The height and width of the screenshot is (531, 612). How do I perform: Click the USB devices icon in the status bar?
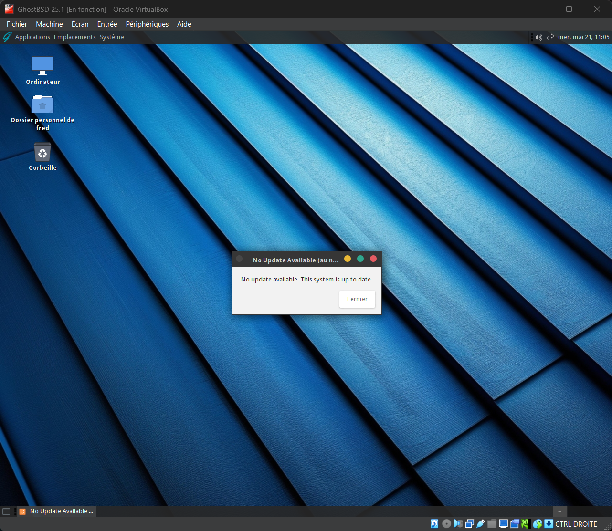pos(481,524)
